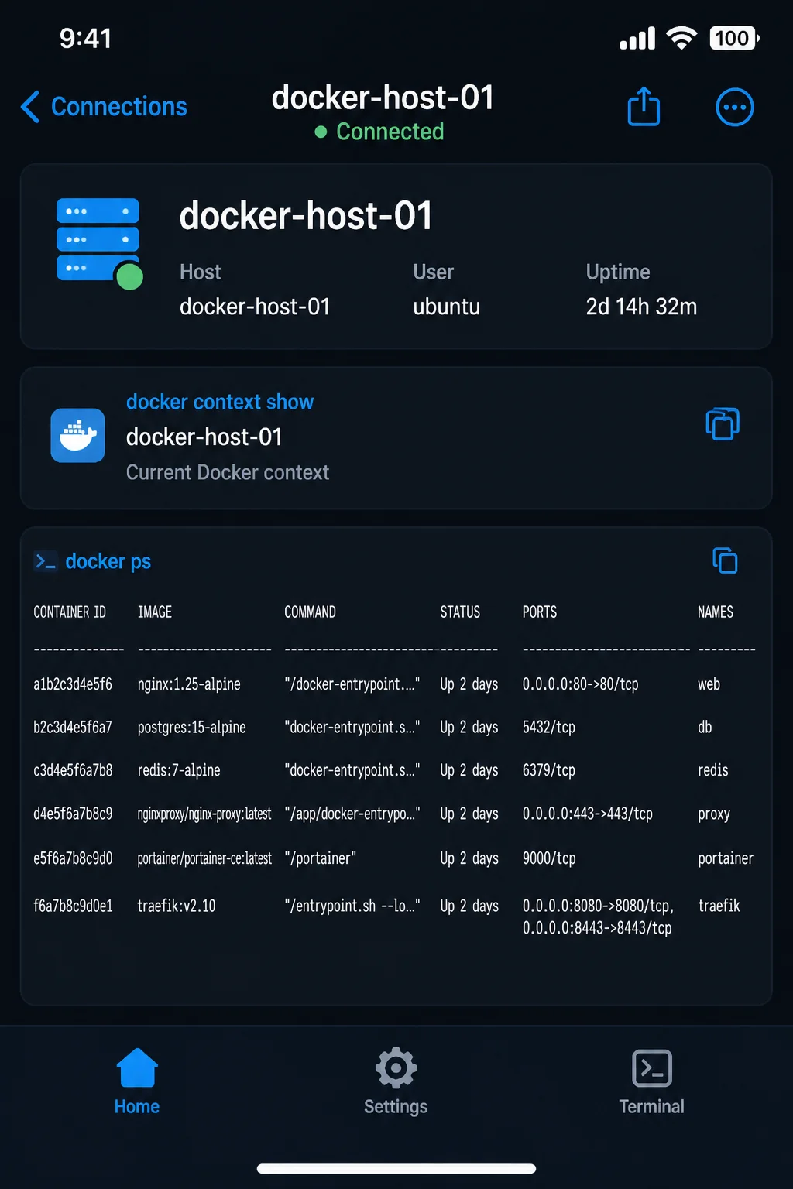Screen dimensions: 793x1189
Task: Tap the container name web
Action: pyautogui.click(x=709, y=684)
